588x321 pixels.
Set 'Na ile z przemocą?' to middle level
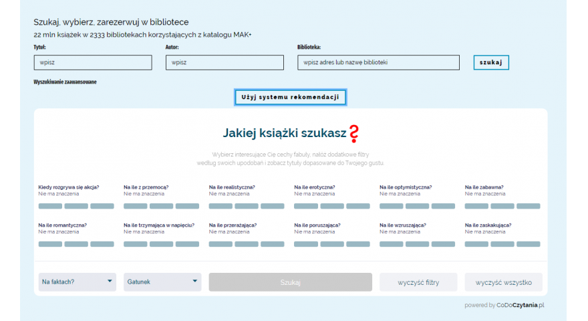coord(162,206)
